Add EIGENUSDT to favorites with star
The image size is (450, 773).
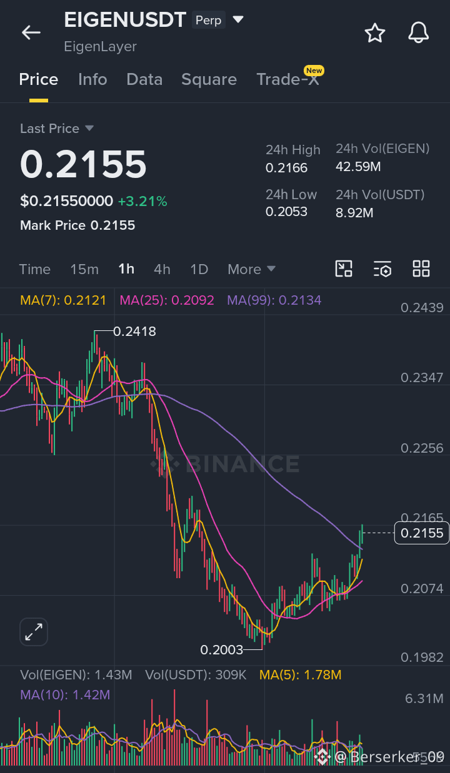tap(374, 32)
